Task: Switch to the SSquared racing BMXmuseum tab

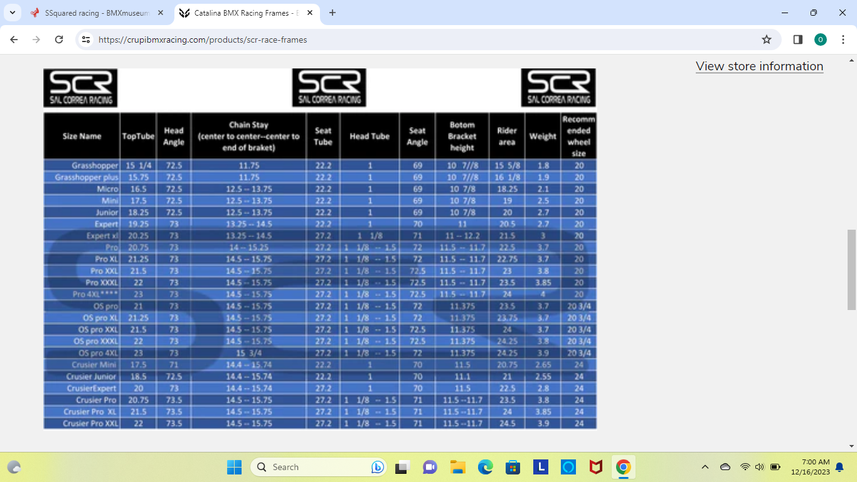Action: point(97,13)
